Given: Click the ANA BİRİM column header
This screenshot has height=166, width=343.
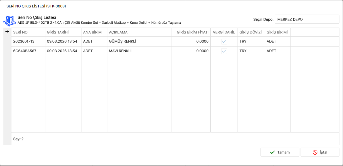Looking at the screenshot, I should (94, 32).
